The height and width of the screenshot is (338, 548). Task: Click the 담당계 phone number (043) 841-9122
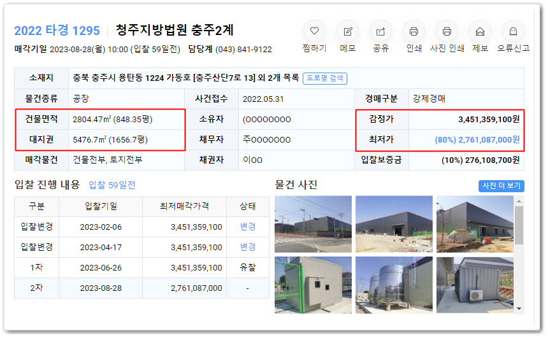pos(243,50)
